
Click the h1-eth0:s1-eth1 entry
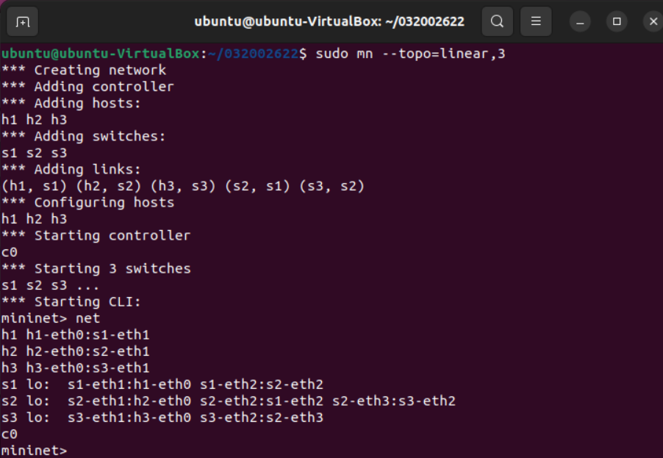(88, 335)
